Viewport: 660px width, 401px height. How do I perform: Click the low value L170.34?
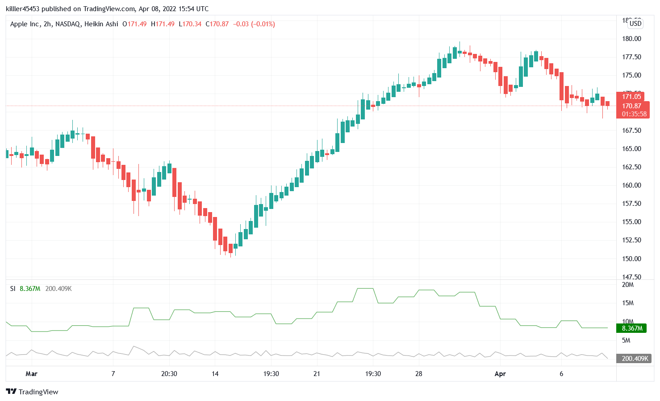tap(190, 24)
